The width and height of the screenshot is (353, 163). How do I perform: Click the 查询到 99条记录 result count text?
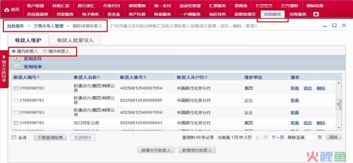(x=198, y=137)
